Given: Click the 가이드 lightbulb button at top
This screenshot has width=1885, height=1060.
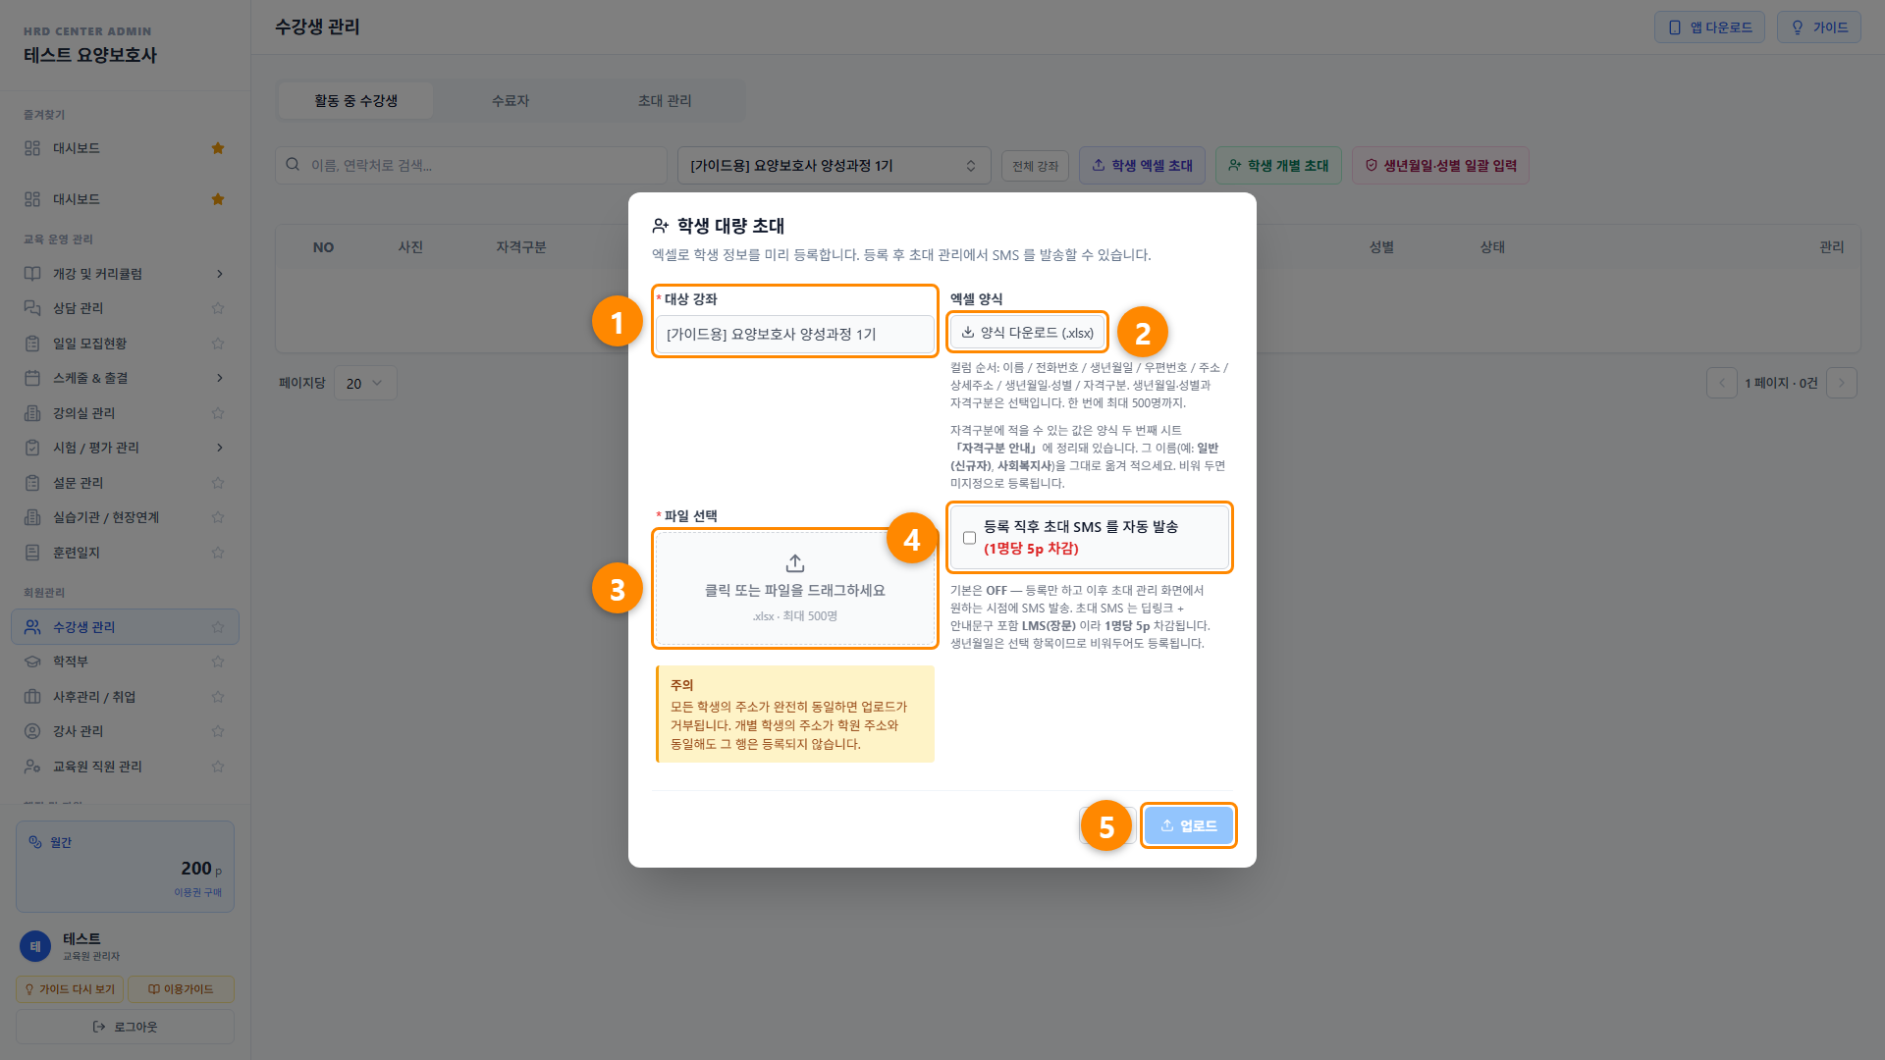Looking at the screenshot, I should click(x=1818, y=27).
